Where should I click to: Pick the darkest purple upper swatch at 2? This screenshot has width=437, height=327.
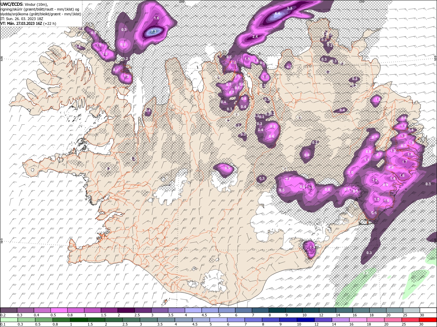pyautogui.click(x=126, y=310)
